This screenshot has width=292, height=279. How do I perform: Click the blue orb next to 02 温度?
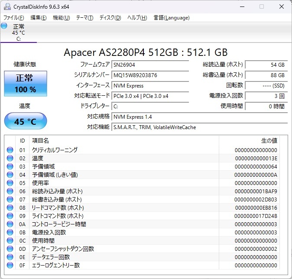(10, 158)
